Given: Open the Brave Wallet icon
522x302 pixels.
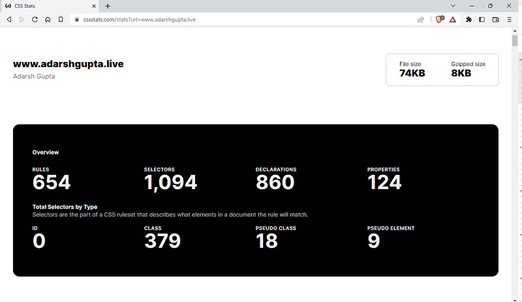Looking at the screenshot, I should click(x=495, y=20).
